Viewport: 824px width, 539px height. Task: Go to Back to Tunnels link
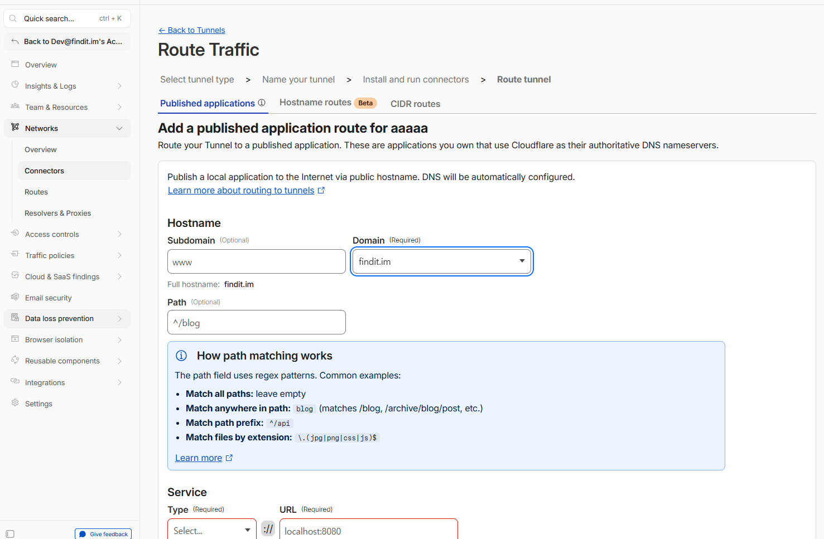point(191,30)
